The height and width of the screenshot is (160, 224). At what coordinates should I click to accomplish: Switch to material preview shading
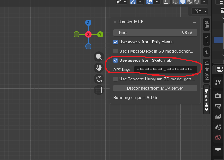[190, 1]
